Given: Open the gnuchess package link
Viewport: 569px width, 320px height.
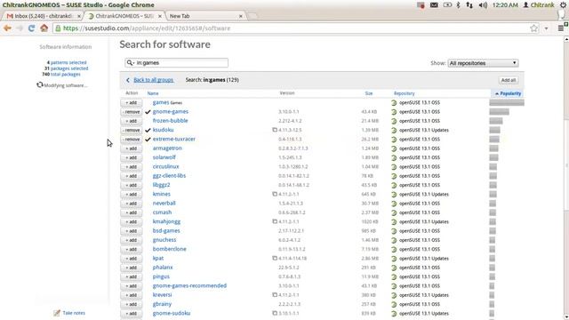Looking at the screenshot, I should [164, 240].
